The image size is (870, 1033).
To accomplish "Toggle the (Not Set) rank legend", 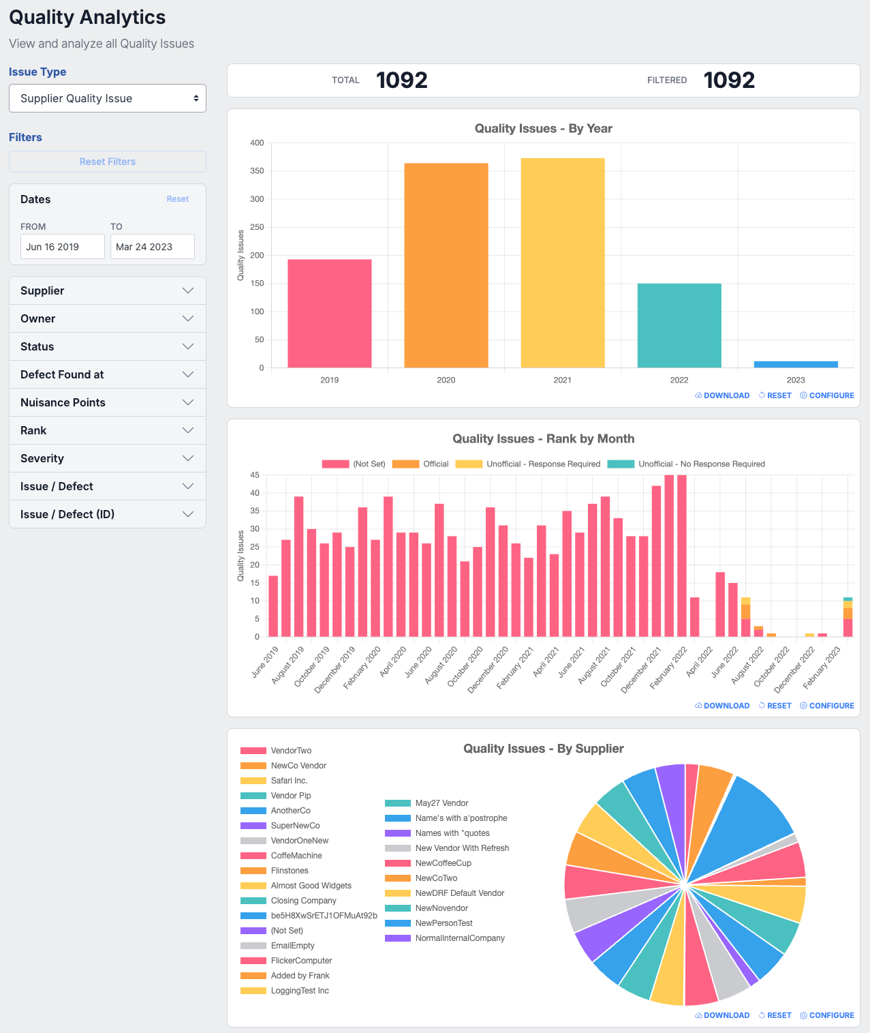I will coord(354,464).
